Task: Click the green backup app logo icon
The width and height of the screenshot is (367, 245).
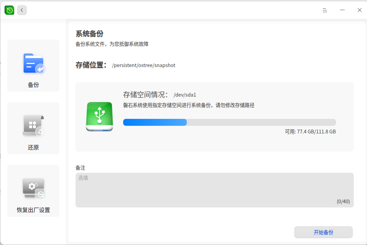Action: pyautogui.click(x=10, y=10)
